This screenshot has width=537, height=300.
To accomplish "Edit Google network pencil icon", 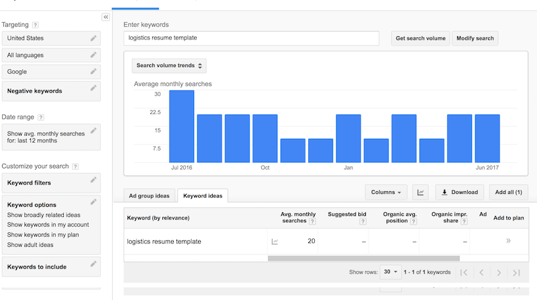I will point(93,71).
